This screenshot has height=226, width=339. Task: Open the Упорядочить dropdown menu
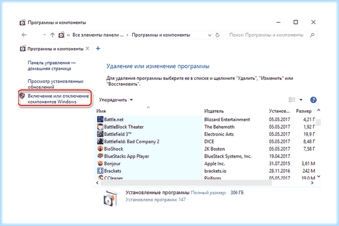(116, 100)
